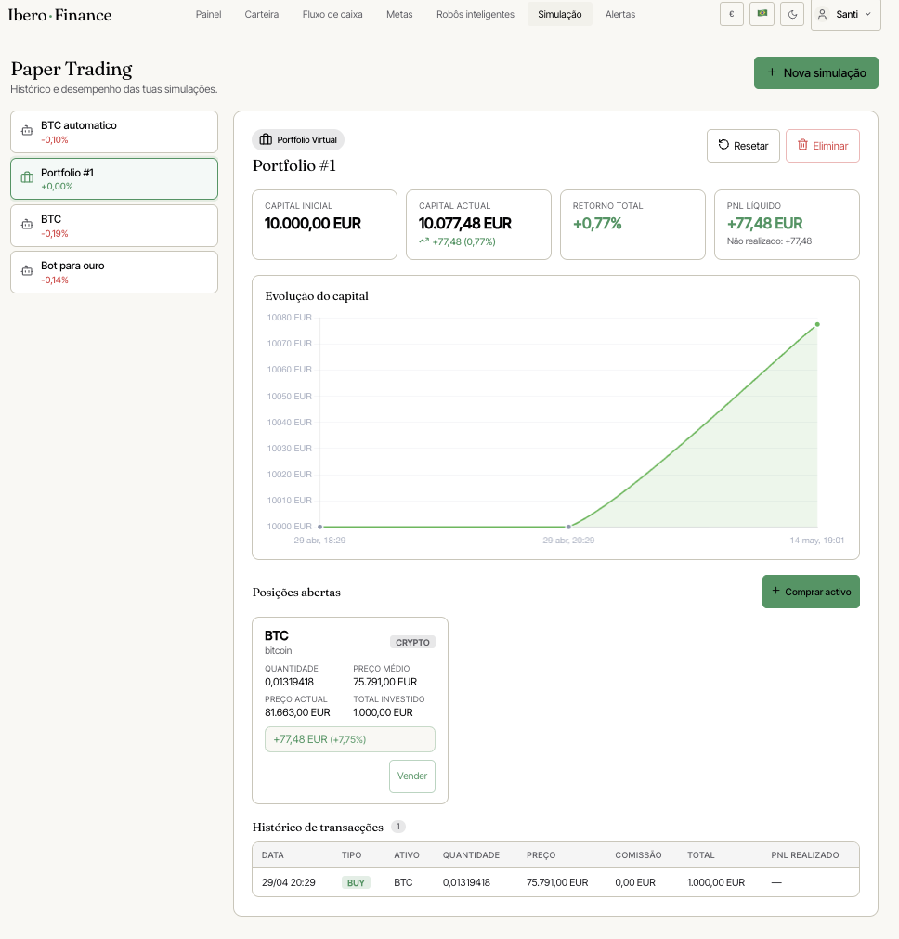Open the BTC simulation with -0,19%

114,226
